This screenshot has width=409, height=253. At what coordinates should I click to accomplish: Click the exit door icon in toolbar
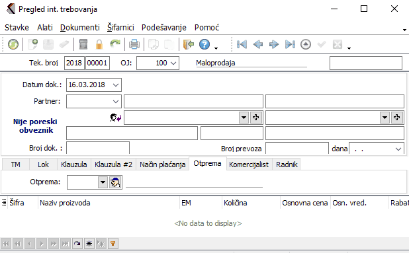tap(189, 44)
